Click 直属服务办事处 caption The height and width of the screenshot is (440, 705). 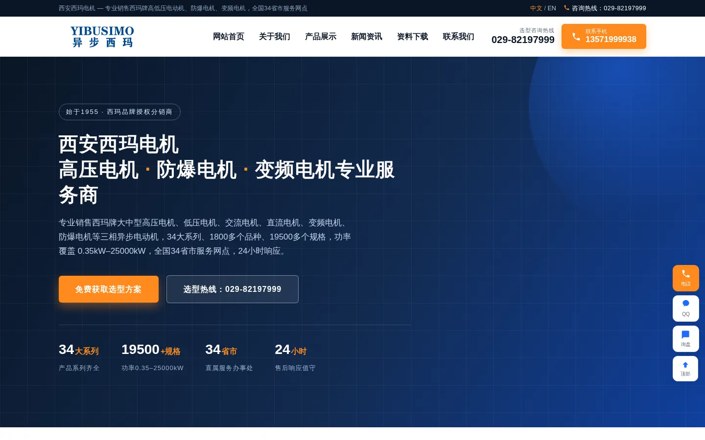pos(229,368)
